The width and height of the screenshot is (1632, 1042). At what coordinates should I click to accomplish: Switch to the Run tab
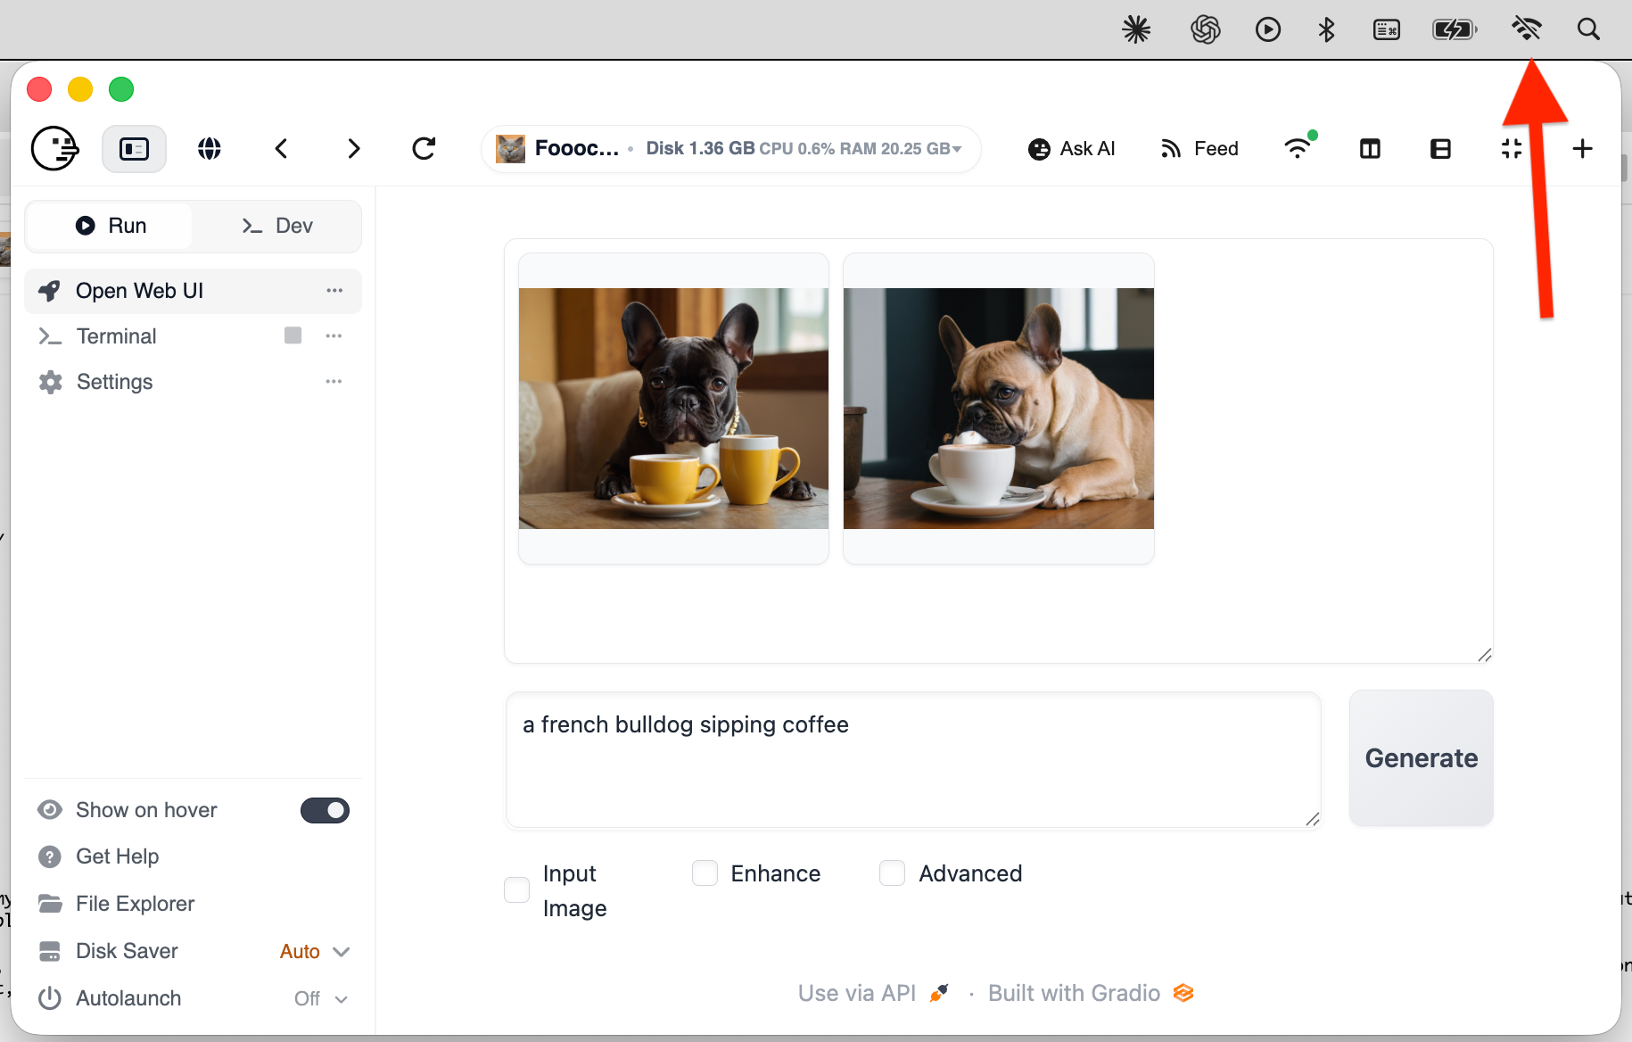pyautogui.click(x=111, y=226)
